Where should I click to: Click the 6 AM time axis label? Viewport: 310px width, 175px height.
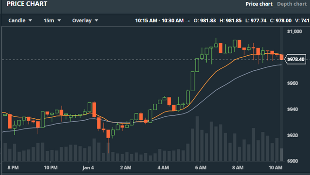(x=201, y=168)
